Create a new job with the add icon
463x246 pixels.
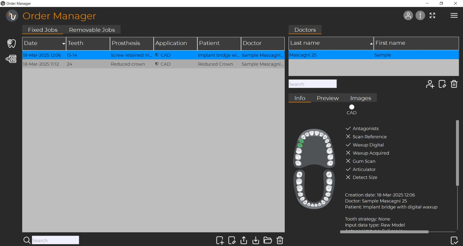(x=220, y=240)
